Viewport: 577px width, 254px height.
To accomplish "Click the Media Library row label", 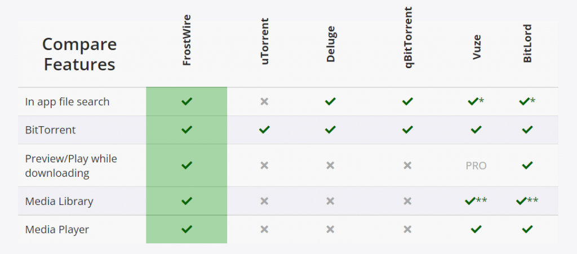I will [x=59, y=202].
